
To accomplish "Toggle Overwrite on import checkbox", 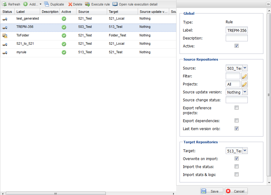I will 236,159.
